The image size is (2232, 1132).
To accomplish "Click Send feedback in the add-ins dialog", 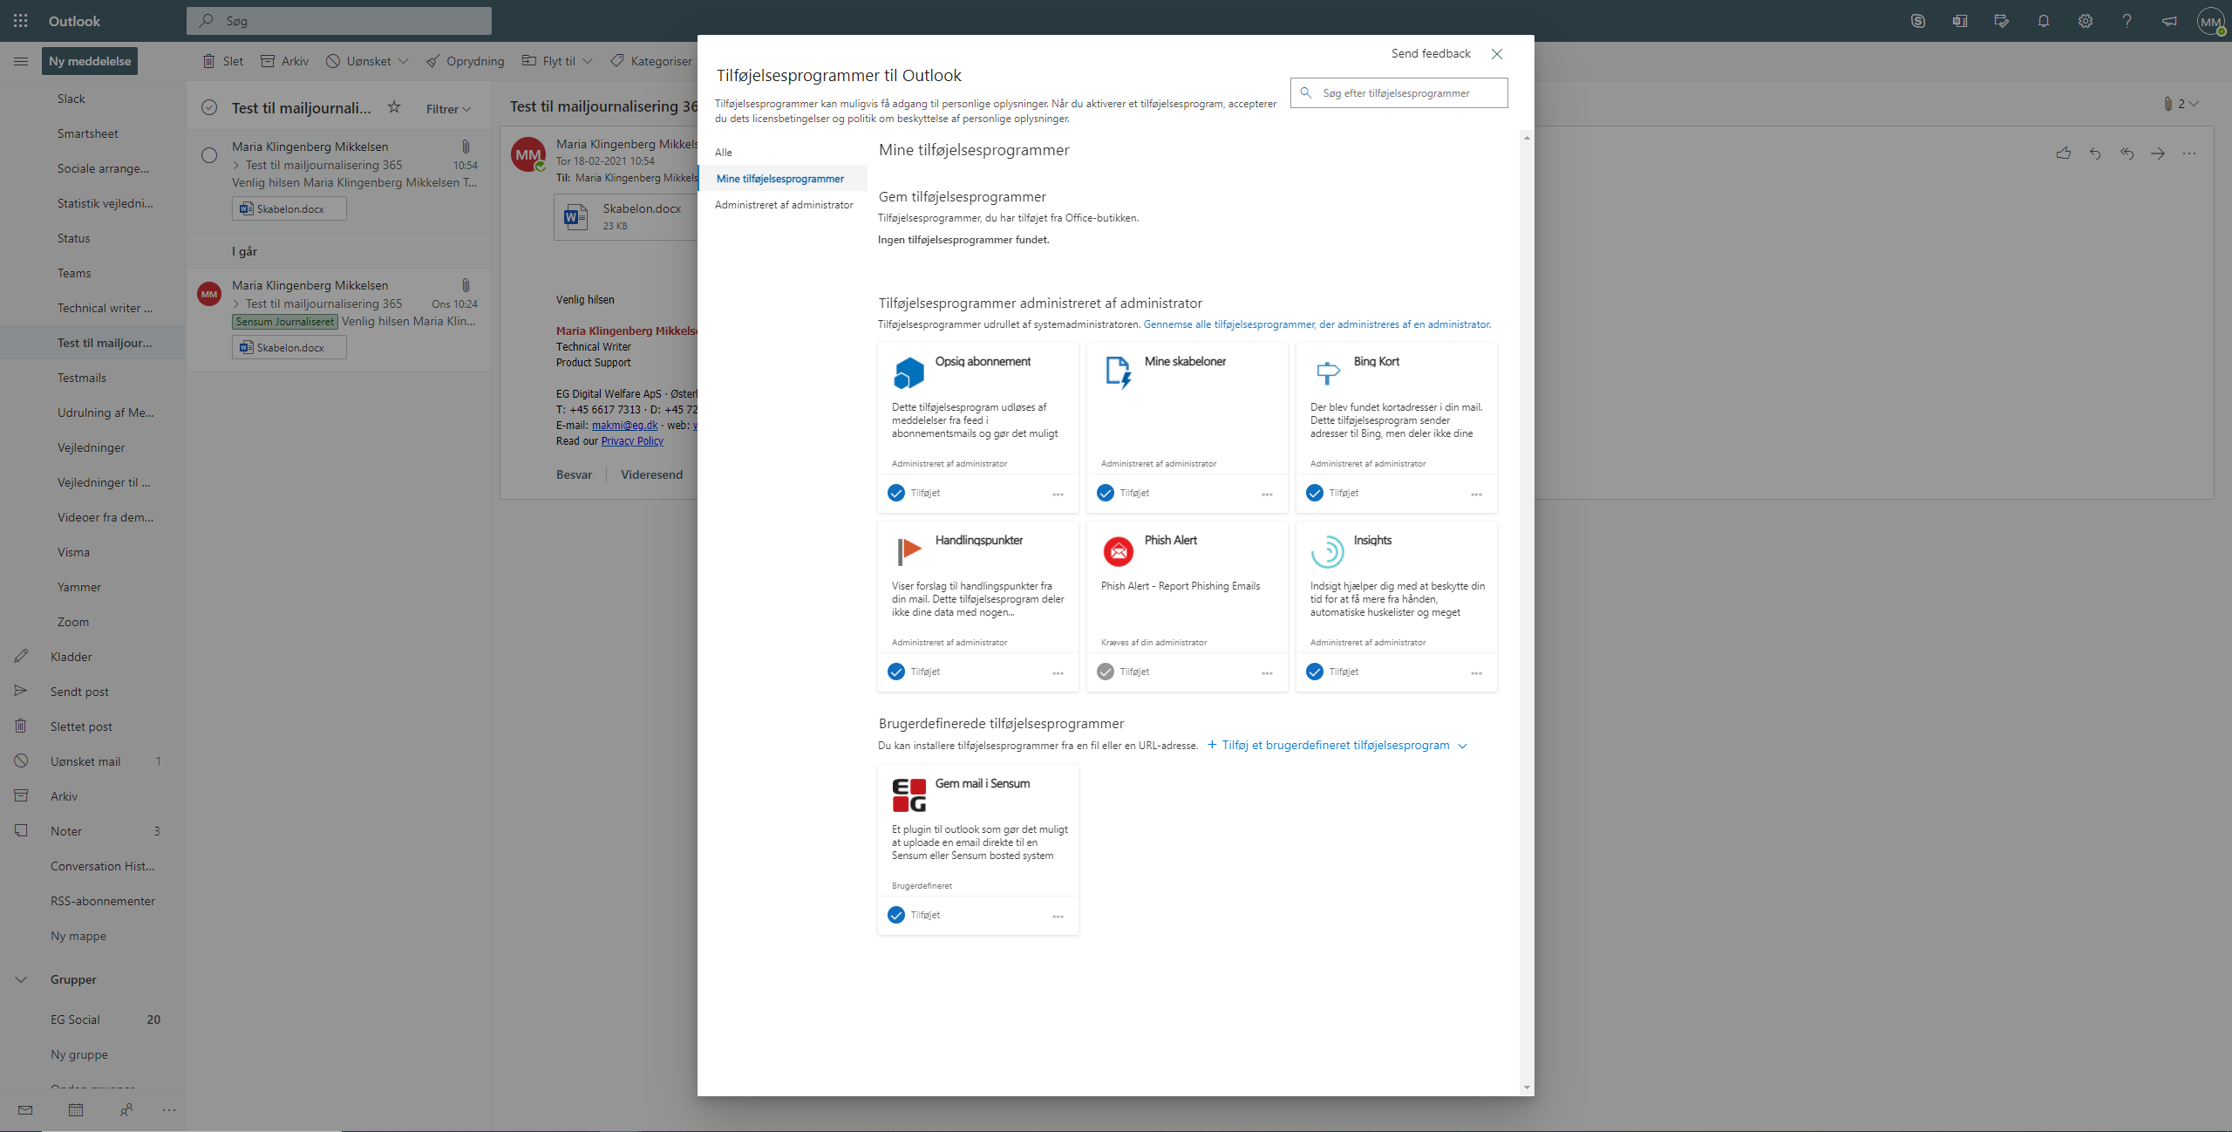I will (1431, 54).
